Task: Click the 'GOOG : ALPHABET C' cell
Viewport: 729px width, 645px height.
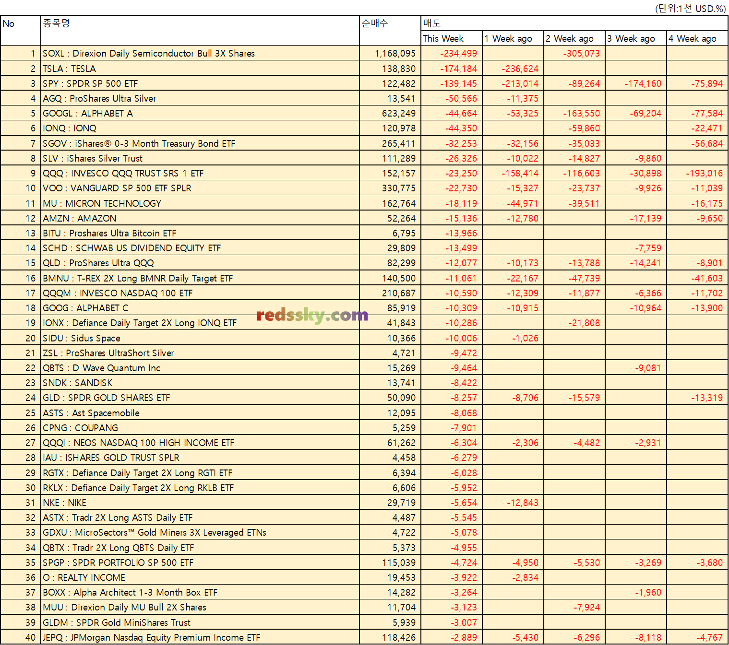Action: 200,308
